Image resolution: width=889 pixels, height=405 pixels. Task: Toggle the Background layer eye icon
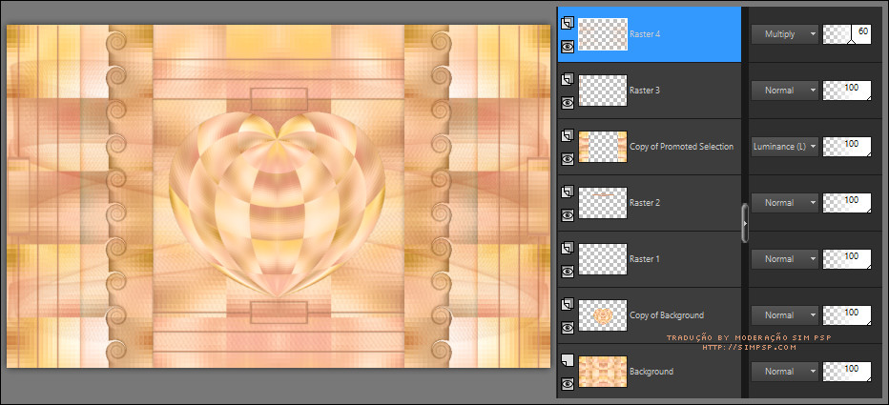pyautogui.click(x=568, y=383)
